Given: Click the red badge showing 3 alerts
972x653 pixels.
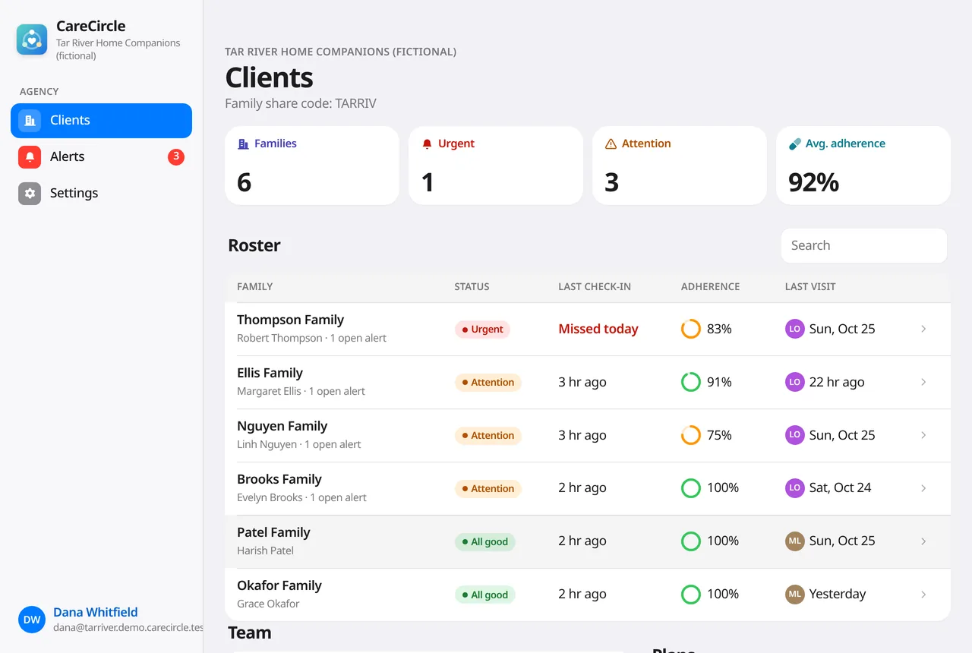Looking at the screenshot, I should point(176,156).
